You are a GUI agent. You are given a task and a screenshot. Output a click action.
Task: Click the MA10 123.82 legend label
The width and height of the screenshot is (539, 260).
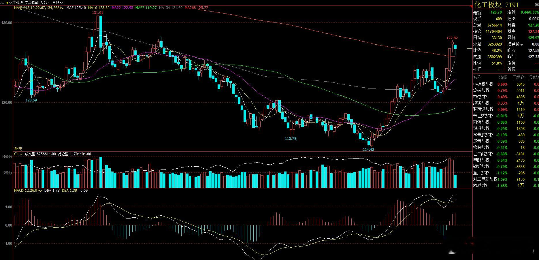coord(99,8)
